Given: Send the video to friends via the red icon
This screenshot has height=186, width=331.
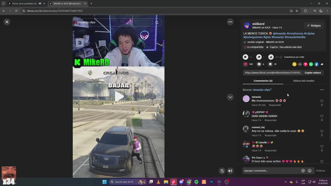Looking at the screenshot, I should (305, 64).
